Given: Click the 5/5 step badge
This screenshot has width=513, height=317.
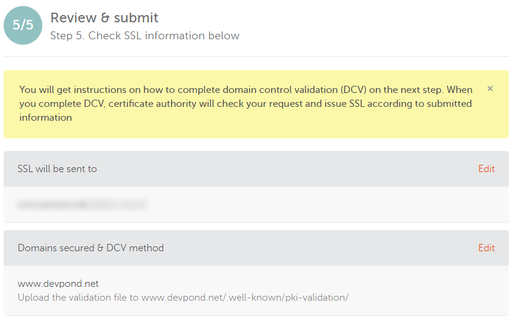Looking at the screenshot, I should click(23, 25).
